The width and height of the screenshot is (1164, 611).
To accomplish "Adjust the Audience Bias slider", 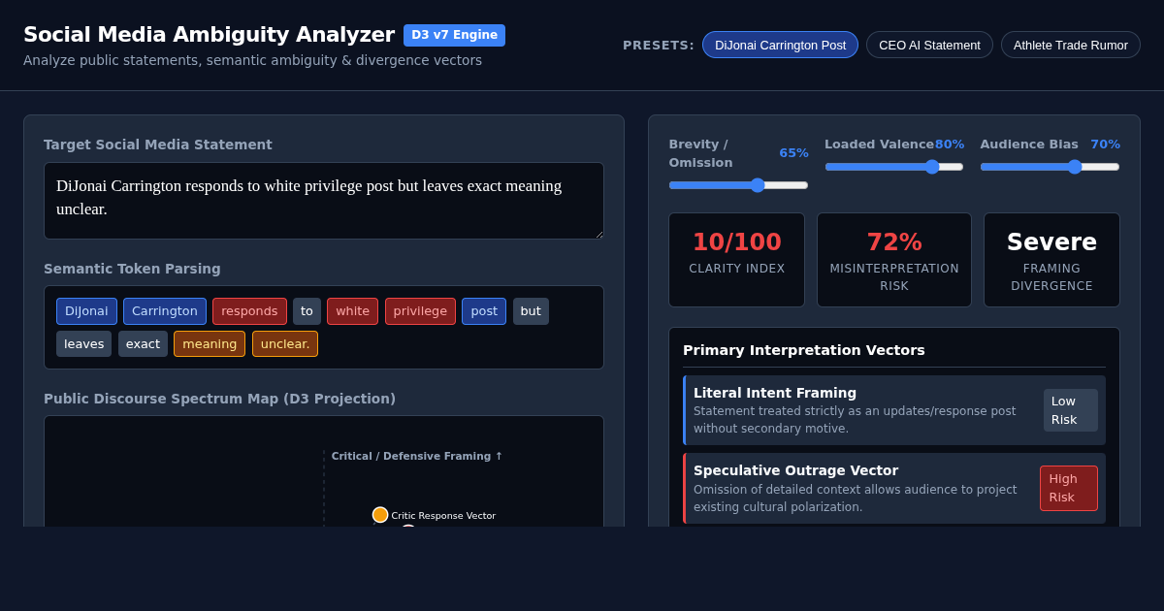I will [1050, 166].
